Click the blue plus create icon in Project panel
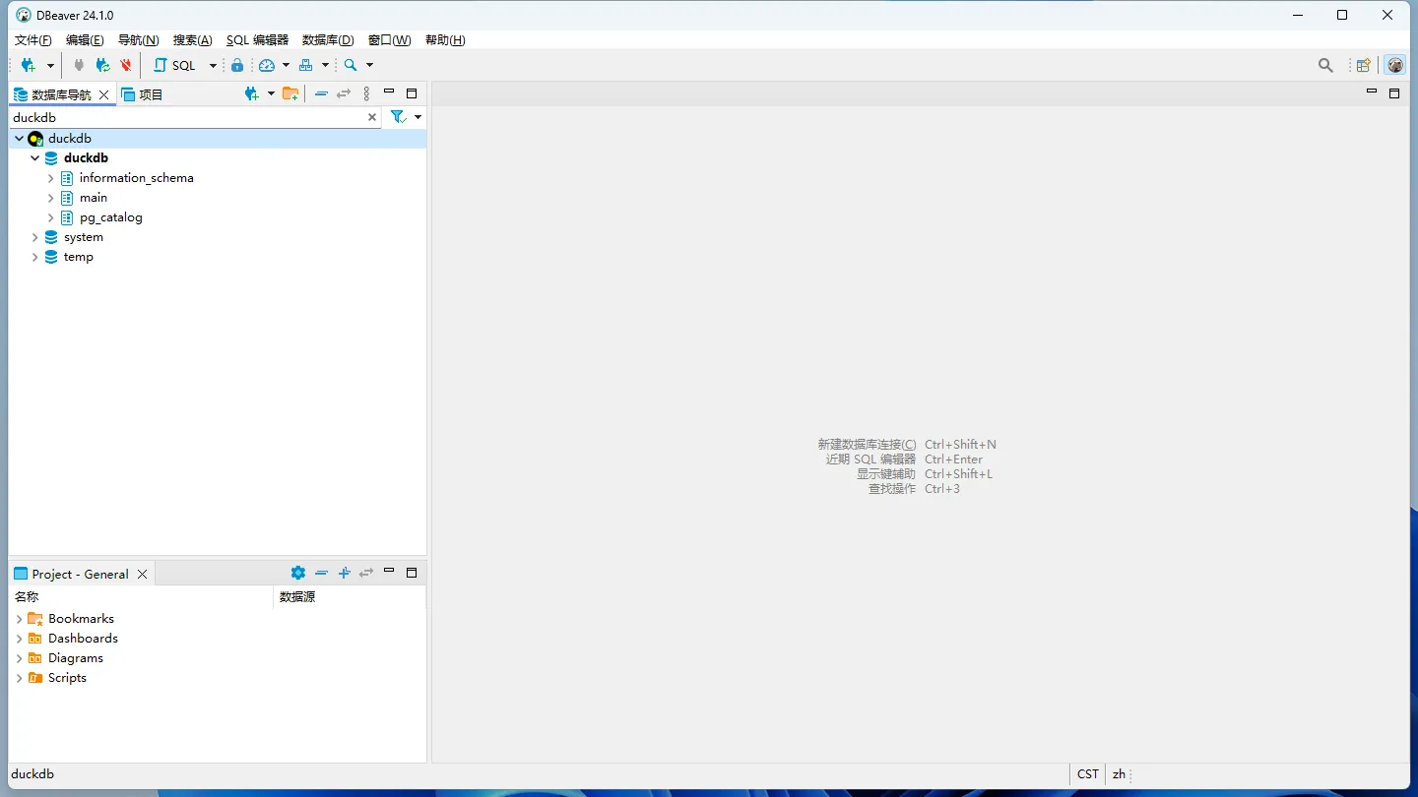 coord(344,573)
